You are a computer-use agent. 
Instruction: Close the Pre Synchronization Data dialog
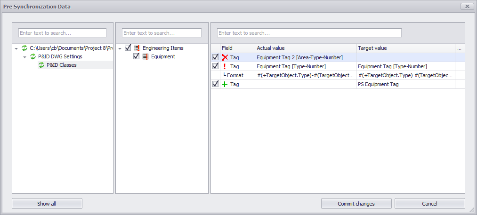tap(467, 7)
